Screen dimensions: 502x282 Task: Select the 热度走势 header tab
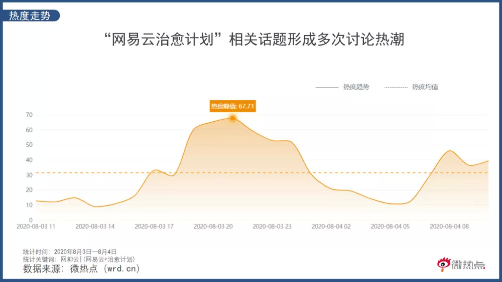[x=30, y=16]
